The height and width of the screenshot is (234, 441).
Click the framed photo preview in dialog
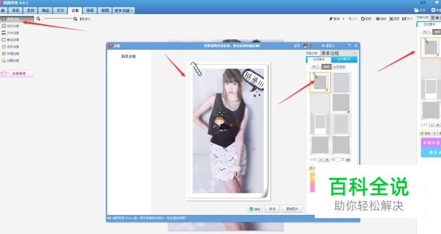(x=228, y=131)
